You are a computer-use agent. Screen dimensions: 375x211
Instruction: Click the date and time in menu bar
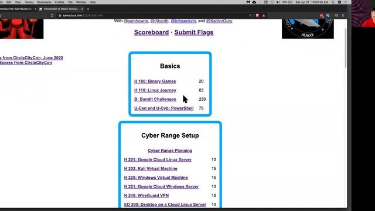pos(312,2)
